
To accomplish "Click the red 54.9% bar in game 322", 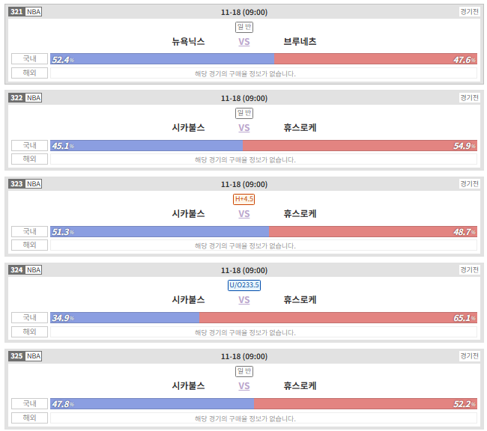I will (360, 145).
